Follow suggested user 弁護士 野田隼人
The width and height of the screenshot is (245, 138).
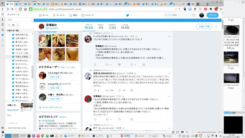54,99
